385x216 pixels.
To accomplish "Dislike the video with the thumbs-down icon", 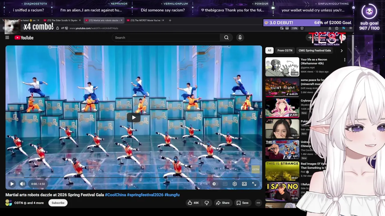I will click(207, 203).
